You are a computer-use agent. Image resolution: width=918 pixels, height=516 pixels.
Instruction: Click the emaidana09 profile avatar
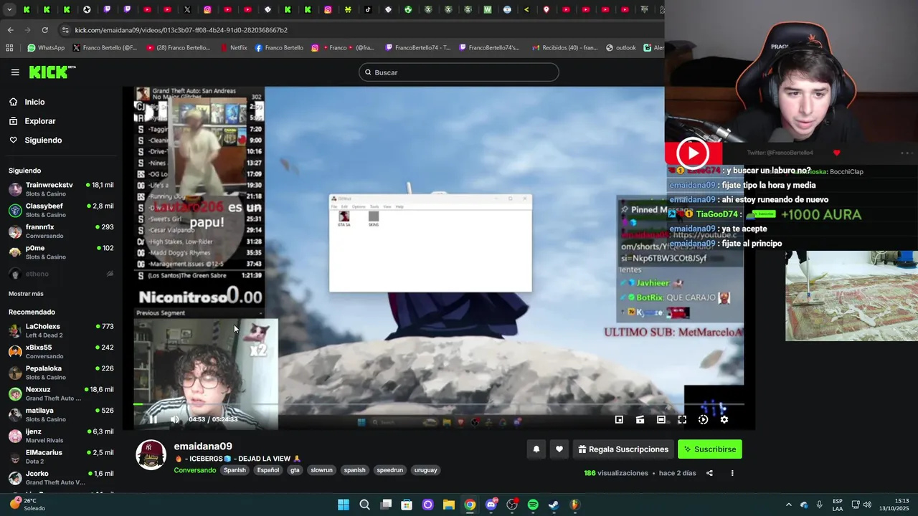151,455
